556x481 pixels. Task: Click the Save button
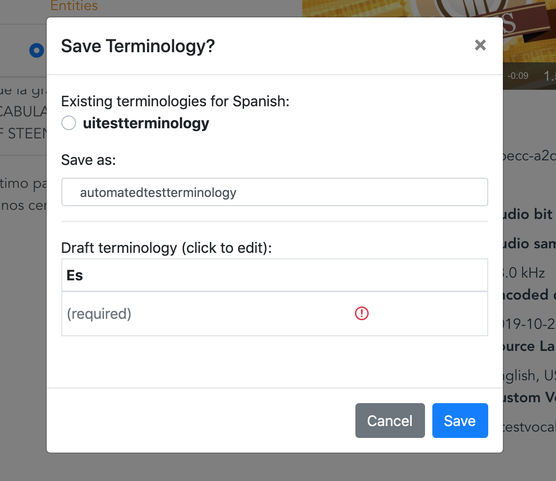[460, 420]
